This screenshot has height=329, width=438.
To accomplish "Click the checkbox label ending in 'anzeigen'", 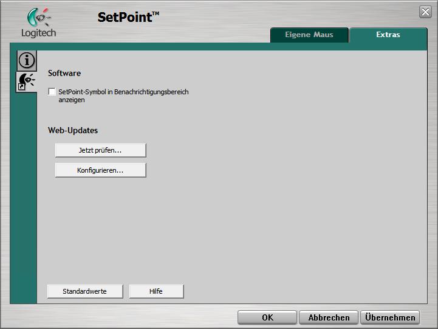I will pos(123,96).
